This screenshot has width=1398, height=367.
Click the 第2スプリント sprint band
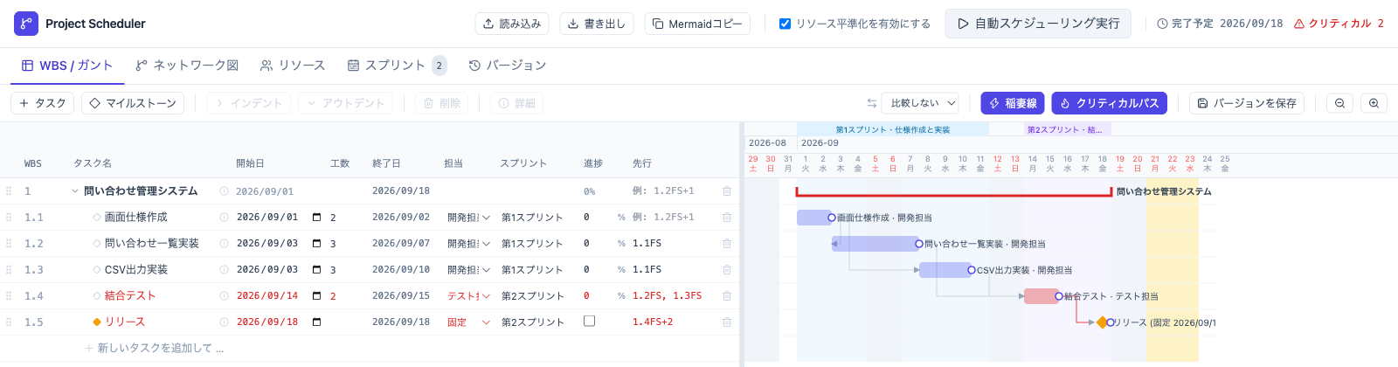point(1068,129)
